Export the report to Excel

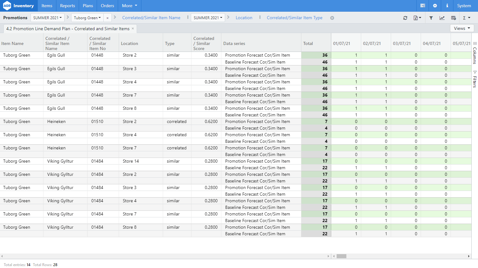pos(416,18)
